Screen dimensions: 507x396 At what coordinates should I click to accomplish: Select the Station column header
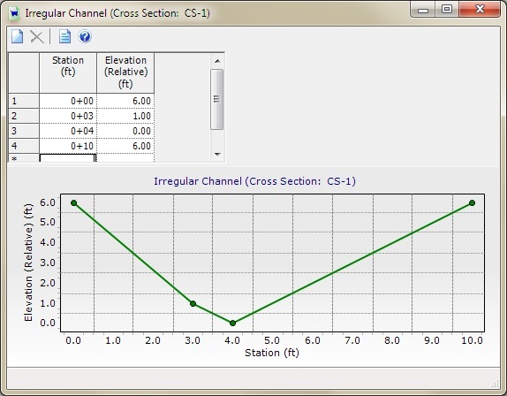pos(68,73)
